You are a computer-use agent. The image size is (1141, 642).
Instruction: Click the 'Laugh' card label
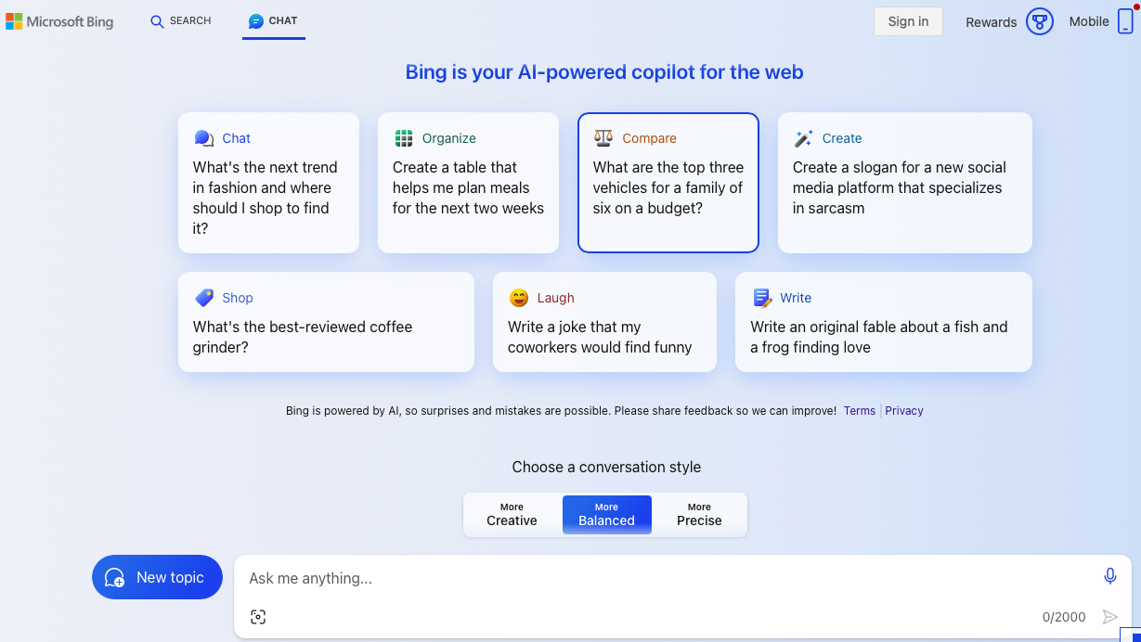point(556,298)
